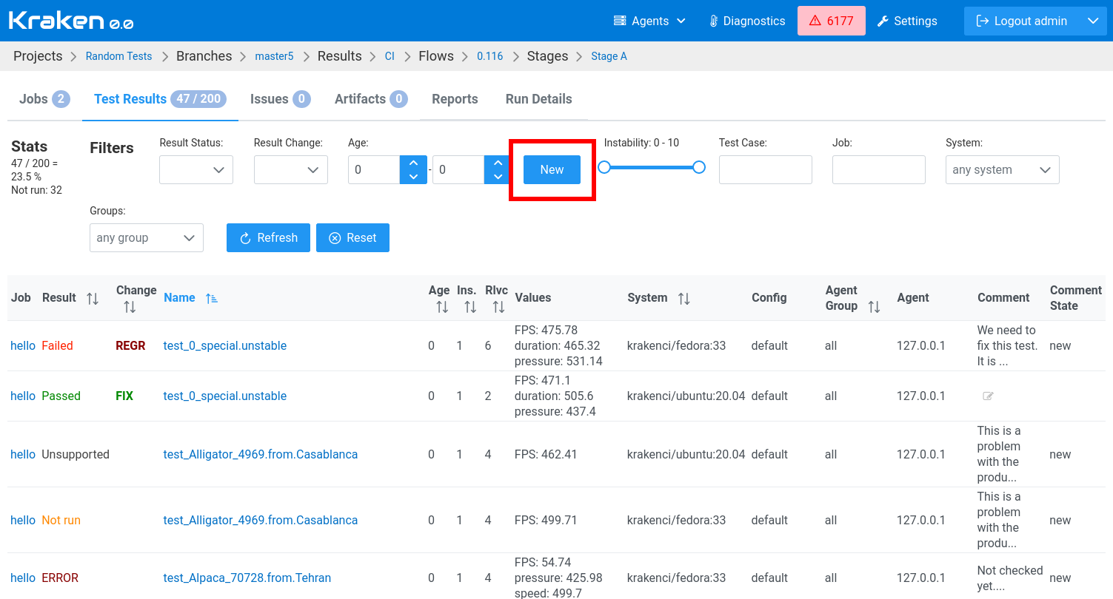Edit comment icon in the Passed row
Screen dimensions: 1113x599
(x=988, y=396)
